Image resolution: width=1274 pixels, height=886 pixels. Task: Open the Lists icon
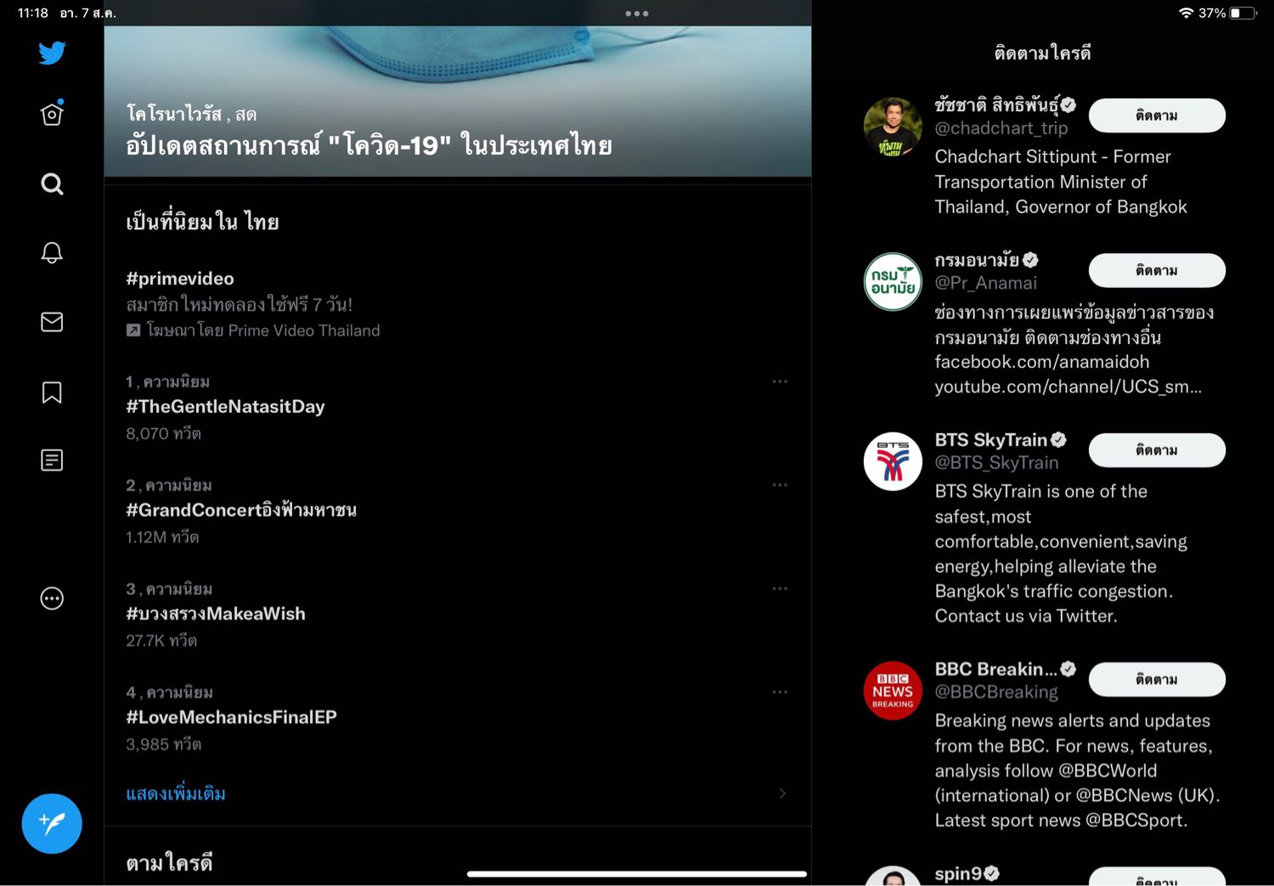pos(52,460)
